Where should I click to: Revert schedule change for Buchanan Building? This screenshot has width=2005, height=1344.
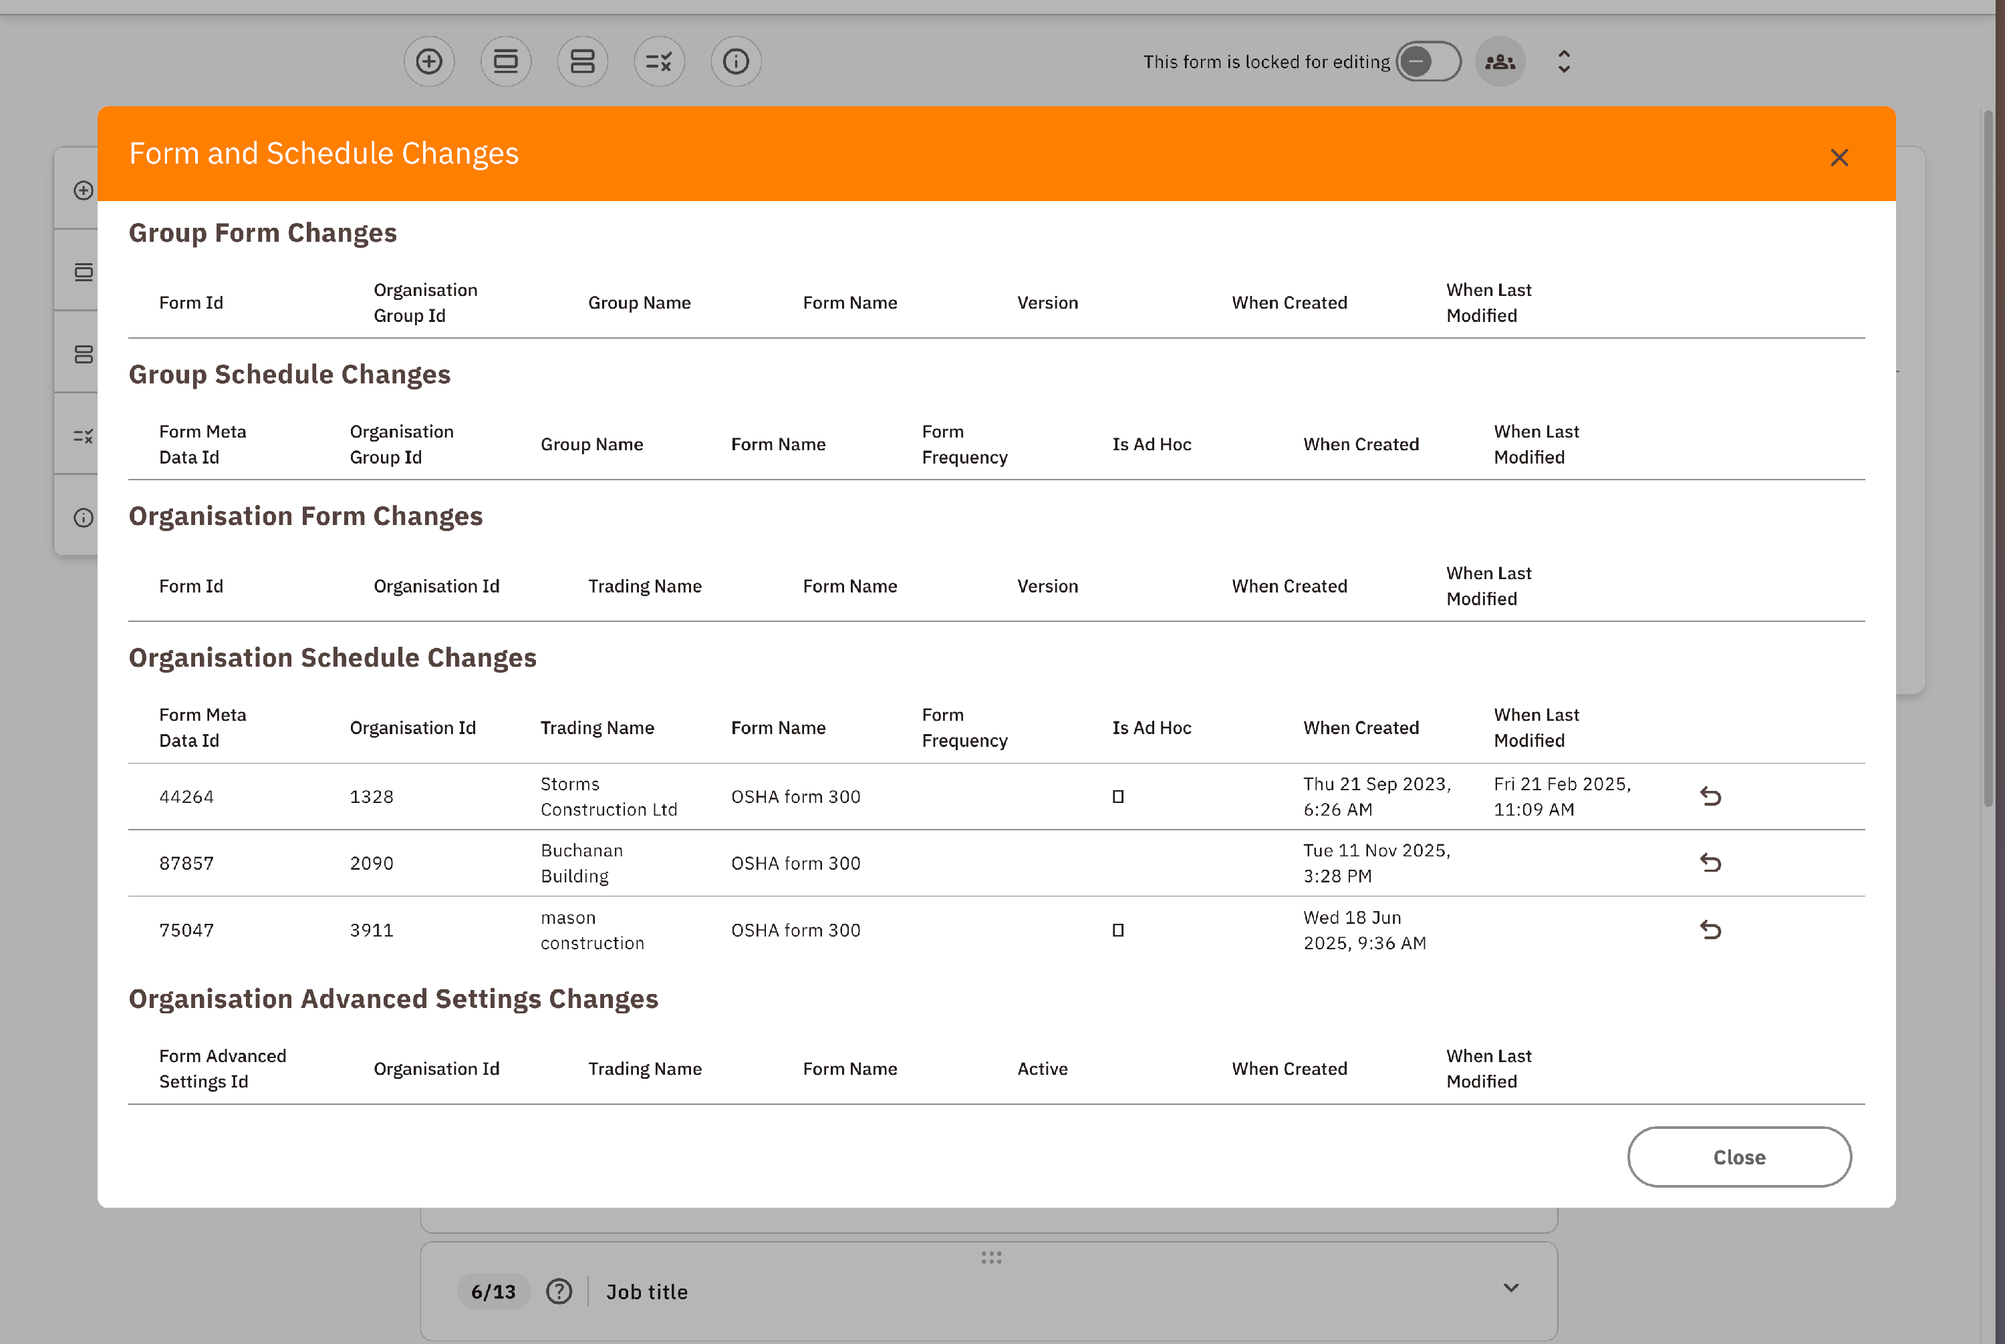(x=1710, y=862)
